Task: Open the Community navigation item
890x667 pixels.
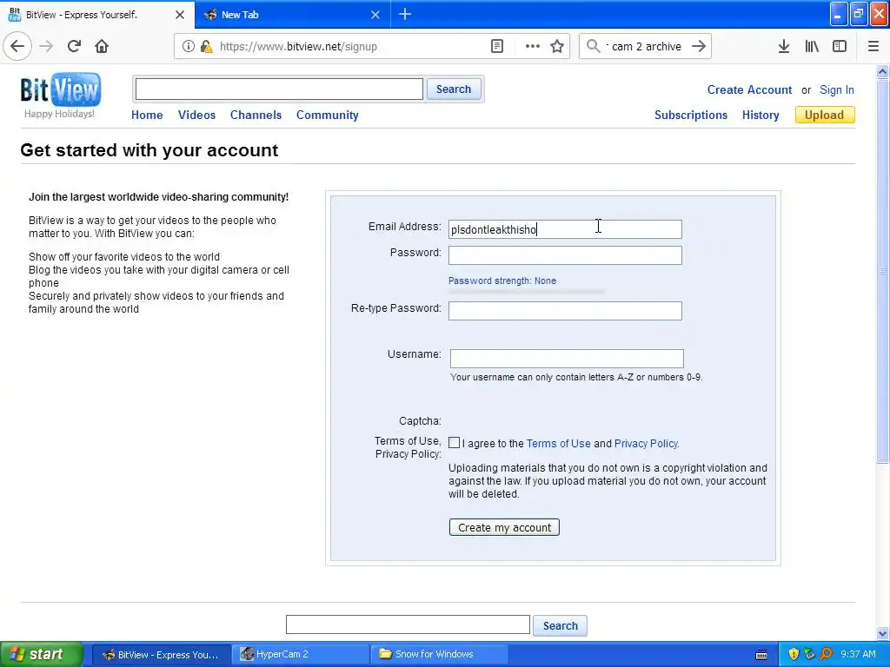Action: pyautogui.click(x=328, y=115)
